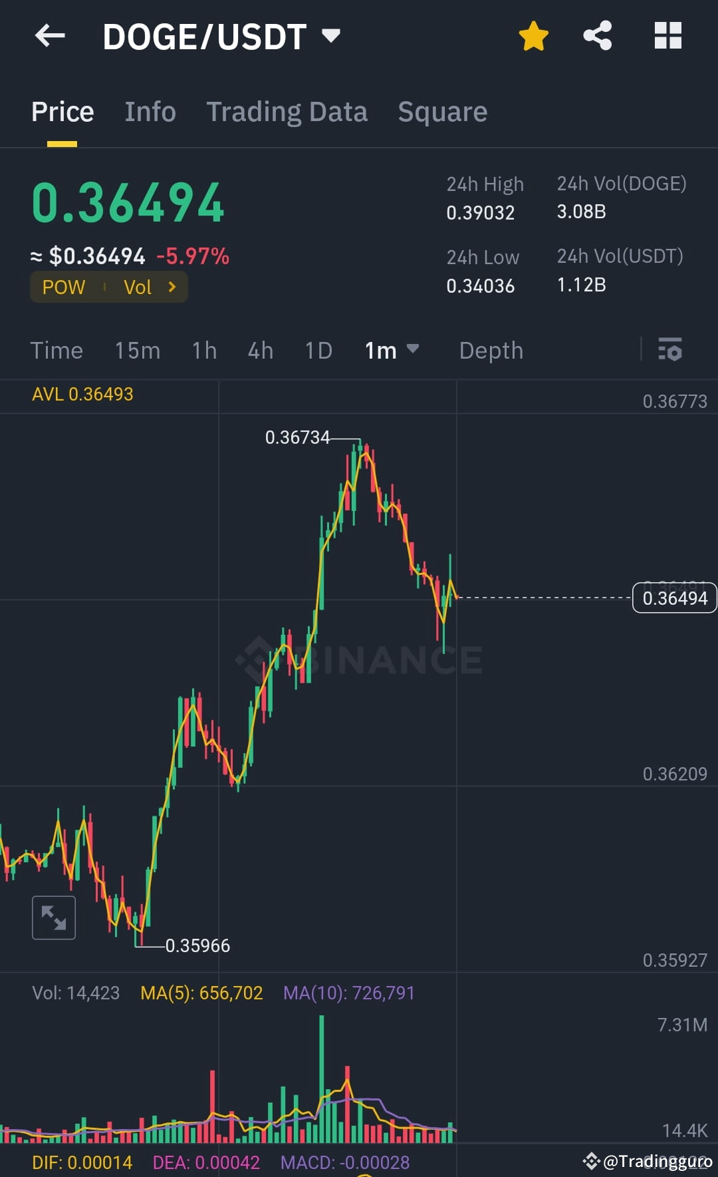Viewport: 718px width, 1177px height.
Task: Select the Info section
Action: coord(149,111)
